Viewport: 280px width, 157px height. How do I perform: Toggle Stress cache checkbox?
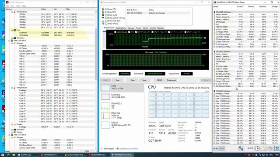(106, 15)
